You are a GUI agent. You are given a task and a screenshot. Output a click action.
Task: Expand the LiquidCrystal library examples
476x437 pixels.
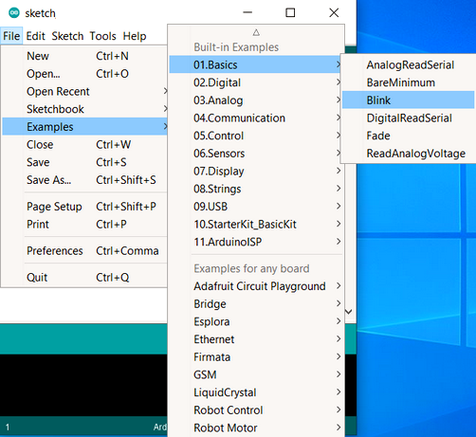(256, 392)
